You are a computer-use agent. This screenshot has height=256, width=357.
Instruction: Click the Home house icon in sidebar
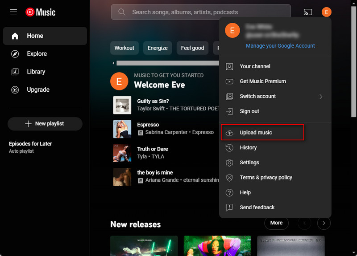[15, 36]
